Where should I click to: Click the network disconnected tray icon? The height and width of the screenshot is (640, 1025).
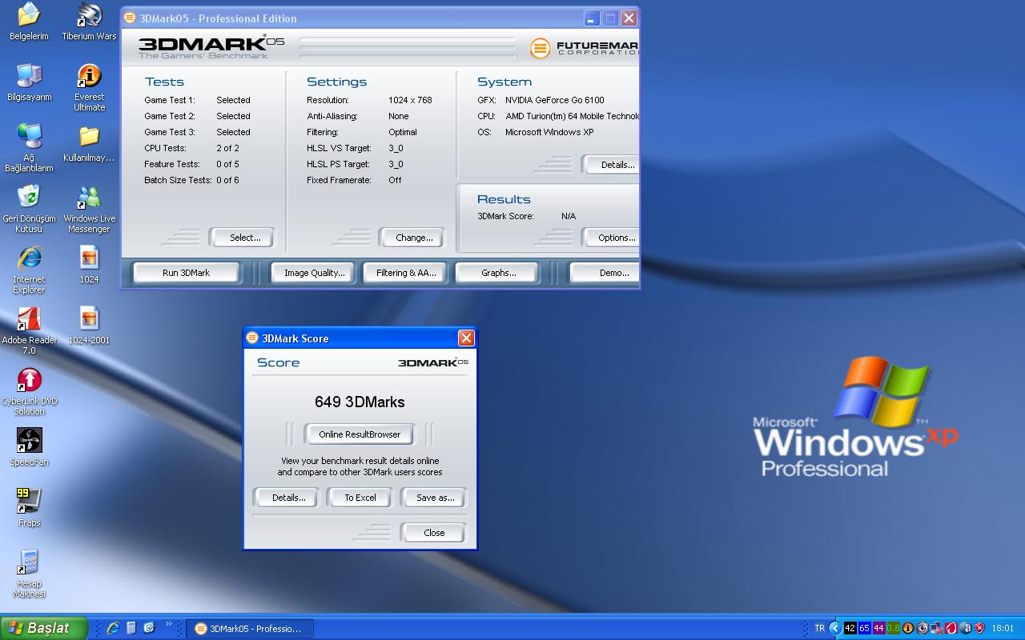[x=936, y=628]
